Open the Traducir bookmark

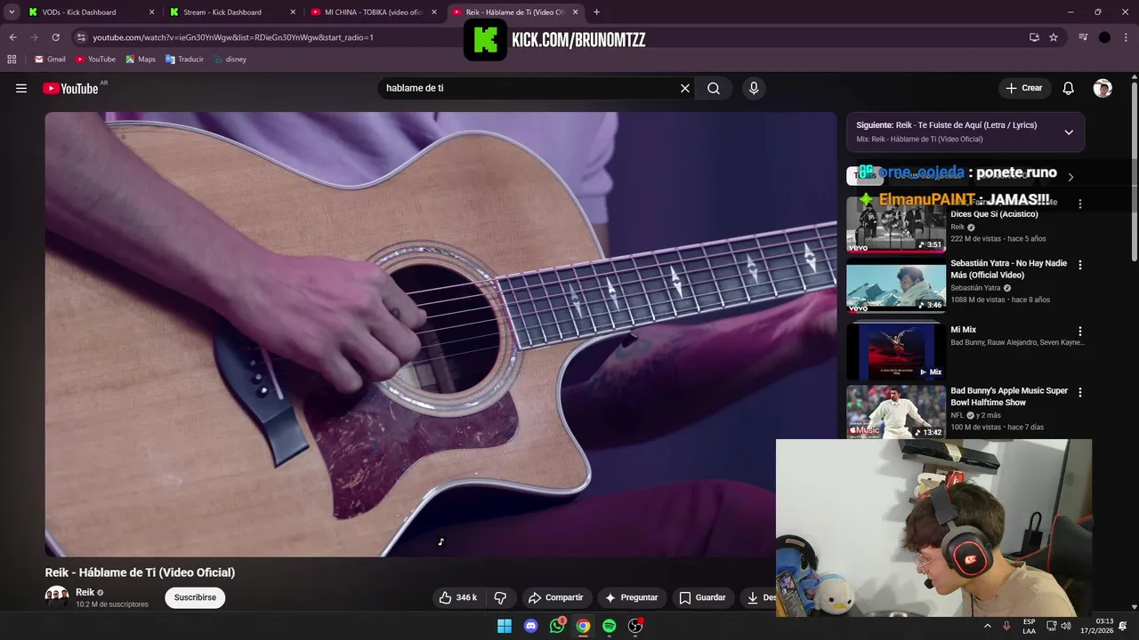(x=184, y=60)
